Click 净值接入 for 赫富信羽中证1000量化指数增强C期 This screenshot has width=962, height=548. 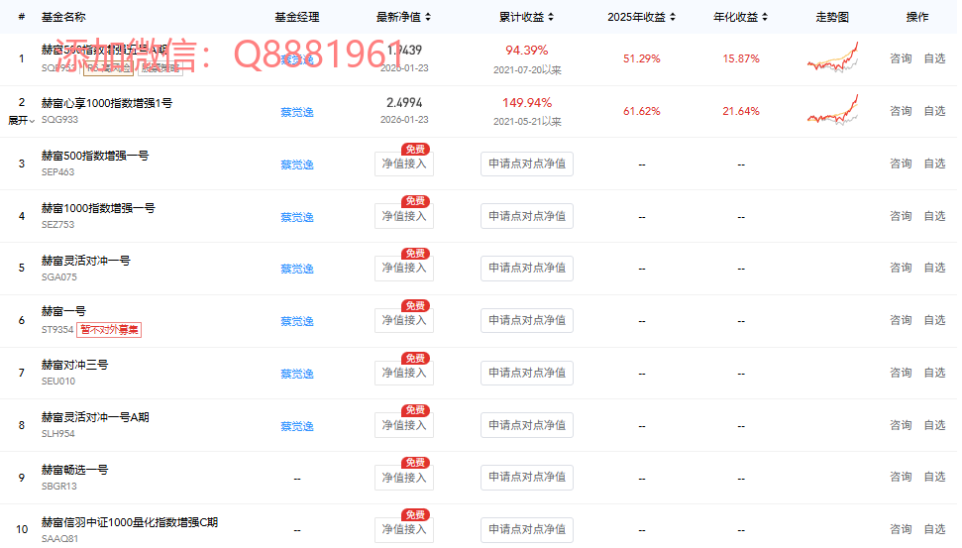click(404, 529)
